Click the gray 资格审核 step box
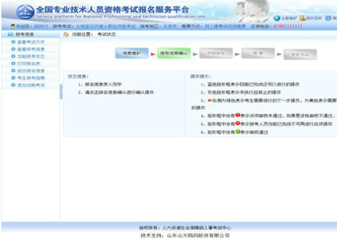The height and width of the screenshot is (243, 337). (216, 53)
